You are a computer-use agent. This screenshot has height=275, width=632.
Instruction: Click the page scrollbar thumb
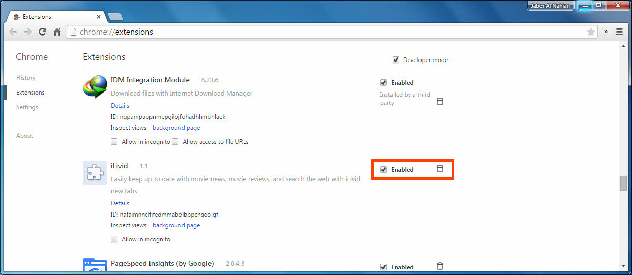624,183
